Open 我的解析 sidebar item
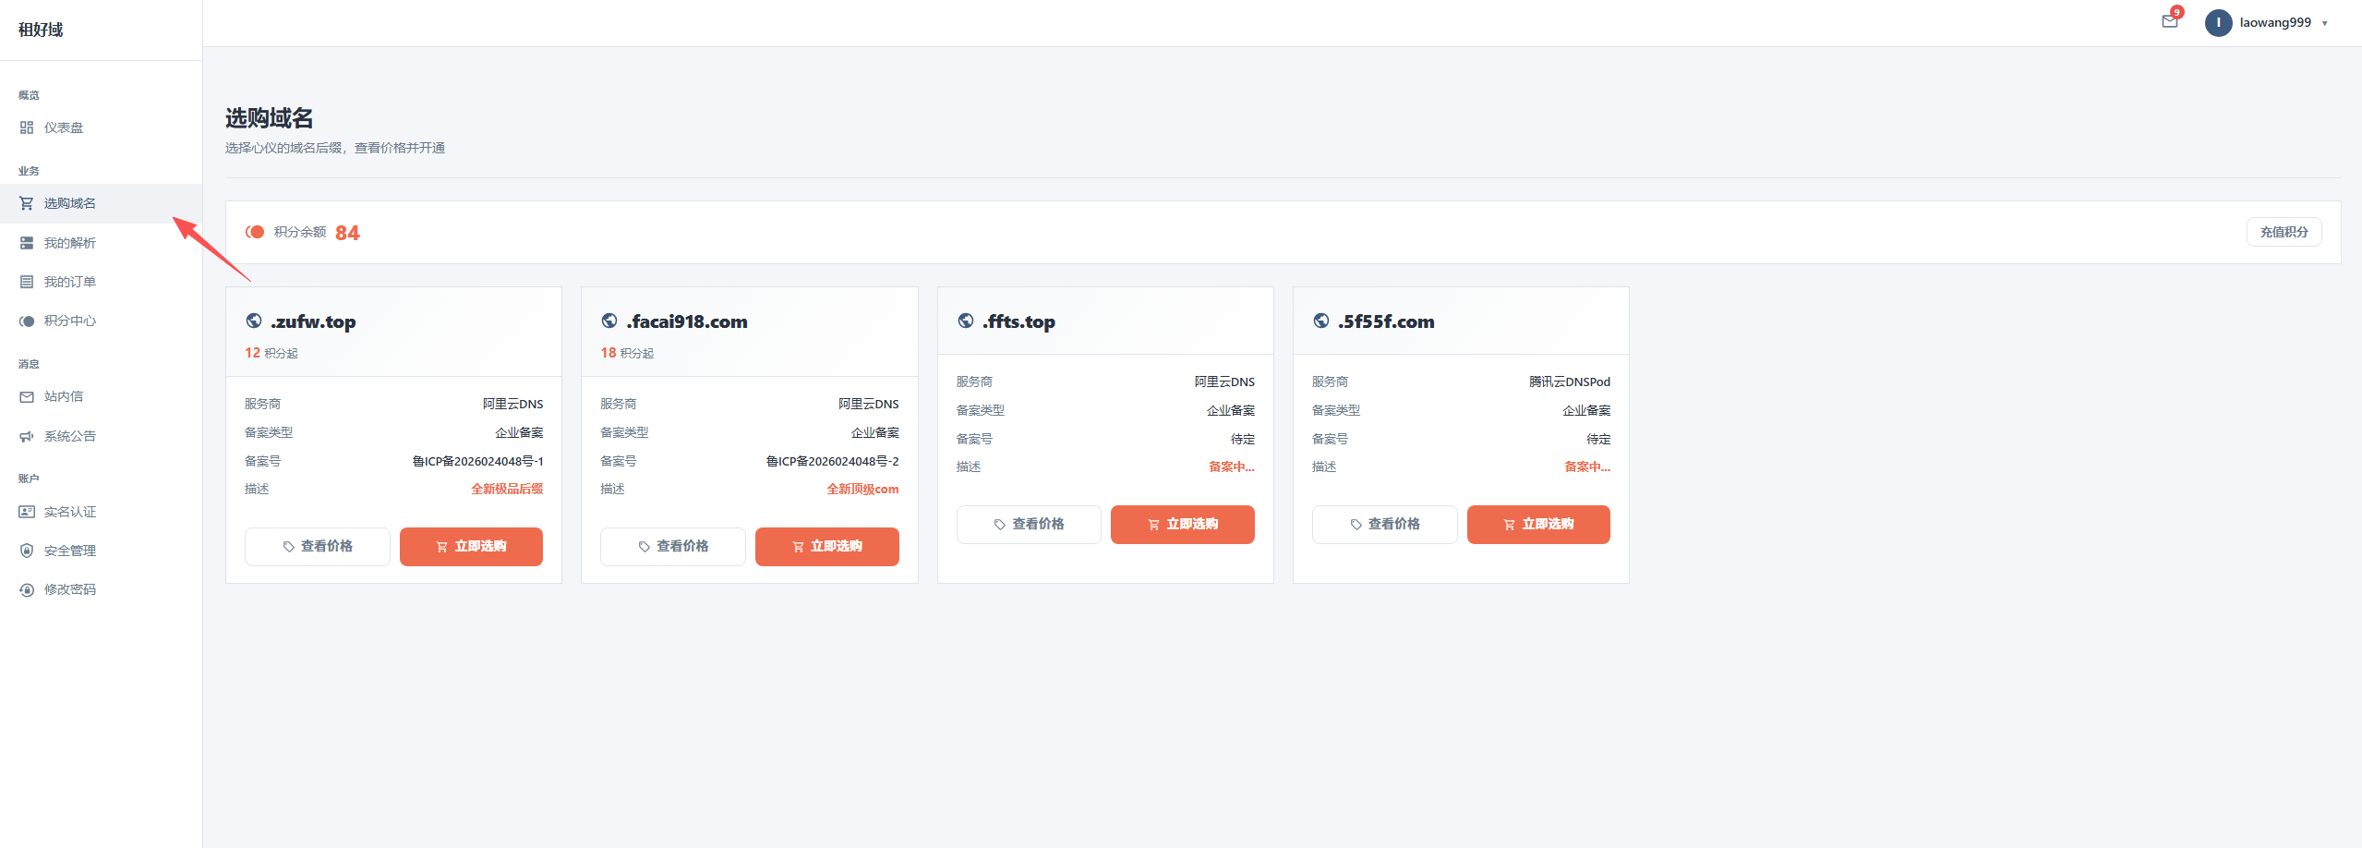 point(101,243)
